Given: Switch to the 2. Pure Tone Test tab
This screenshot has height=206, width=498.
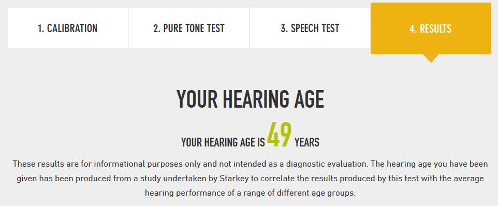Looking at the screenshot, I should [189, 28].
